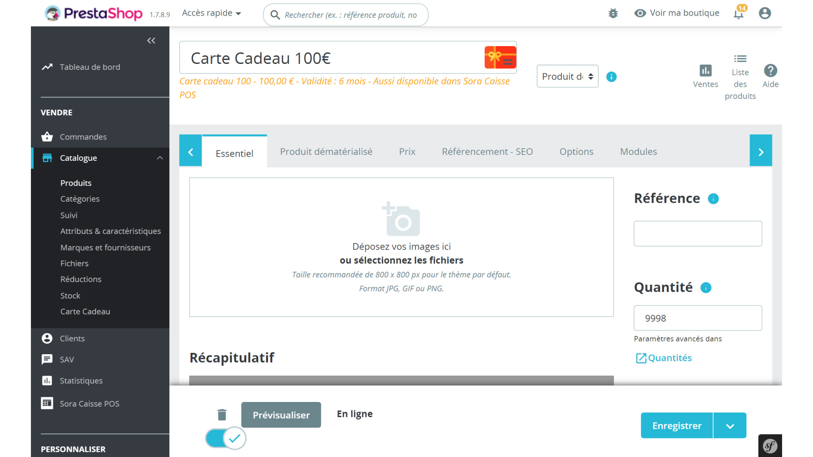Open the user profile avatar
This screenshot has height=457, width=813.
765,14
